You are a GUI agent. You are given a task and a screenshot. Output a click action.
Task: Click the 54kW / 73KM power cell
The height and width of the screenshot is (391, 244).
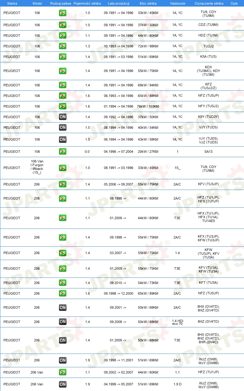tap(148, 283)
